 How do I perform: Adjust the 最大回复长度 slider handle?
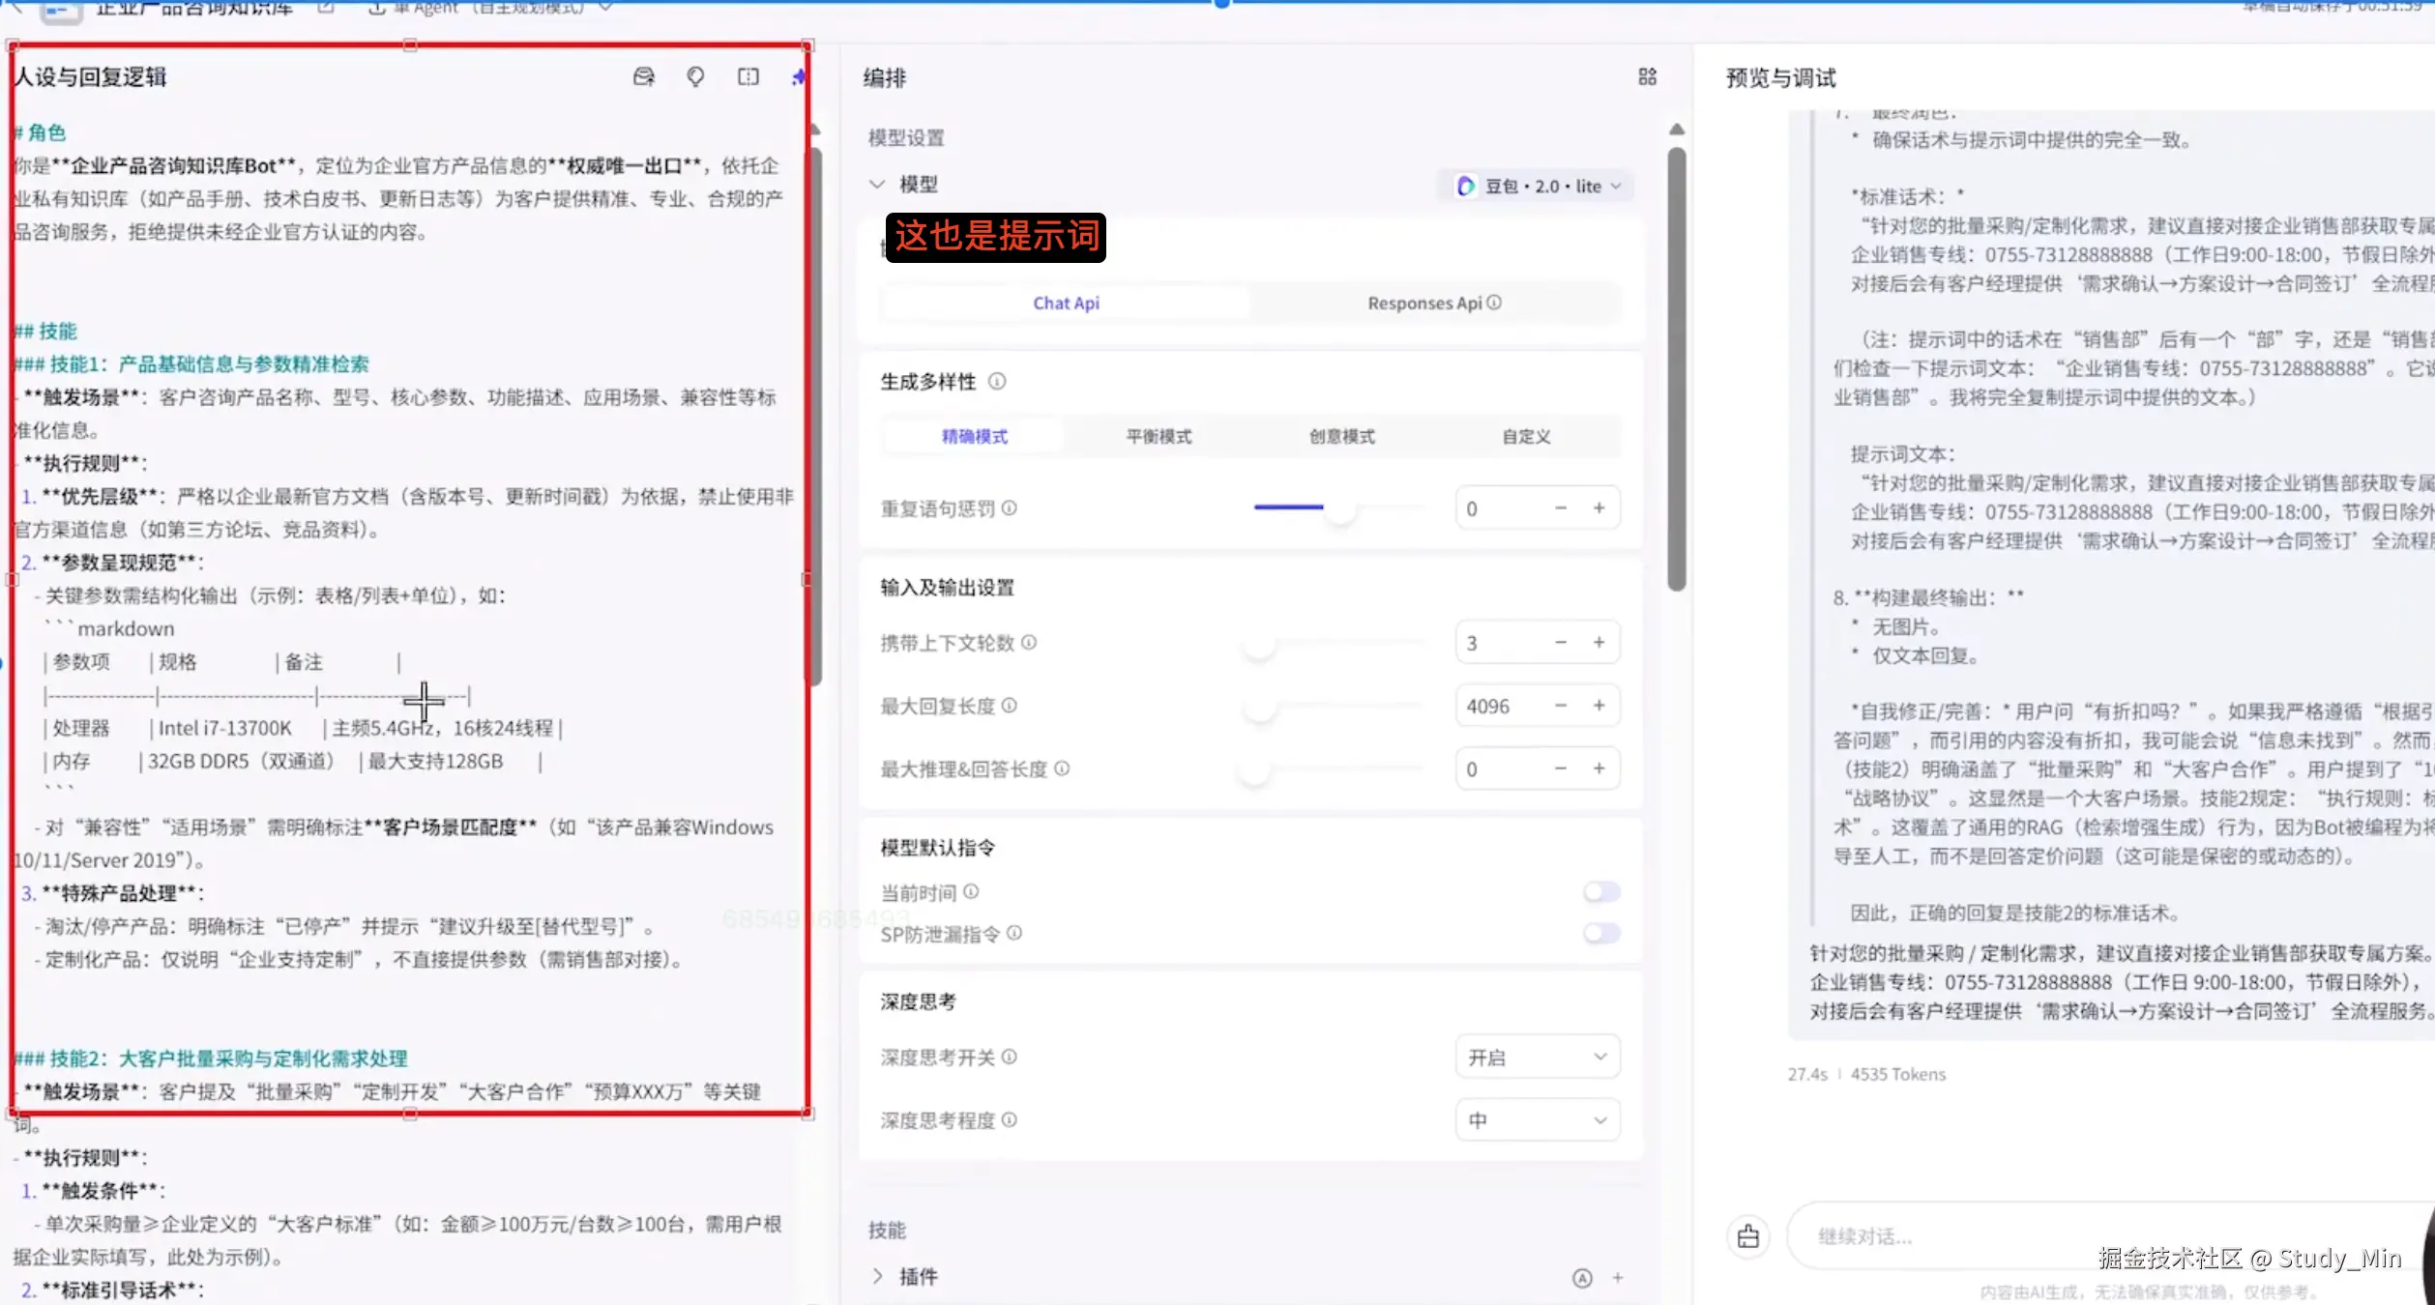pyautogui.click(x=1259, y=707)
